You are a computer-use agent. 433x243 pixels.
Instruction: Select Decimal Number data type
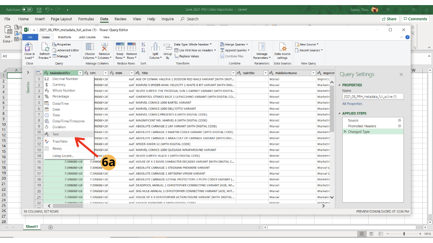(69, 79)
